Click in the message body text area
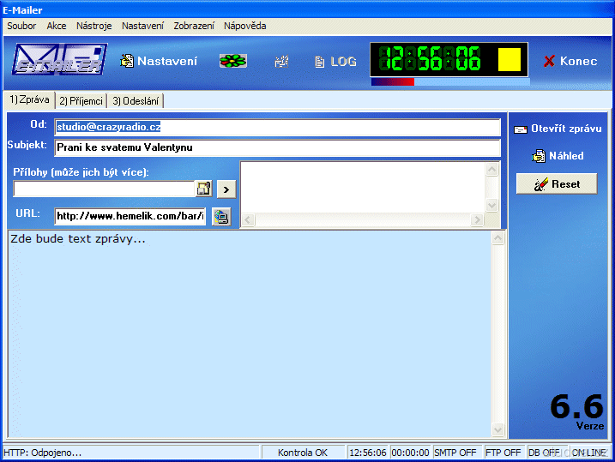 point(250,334)
